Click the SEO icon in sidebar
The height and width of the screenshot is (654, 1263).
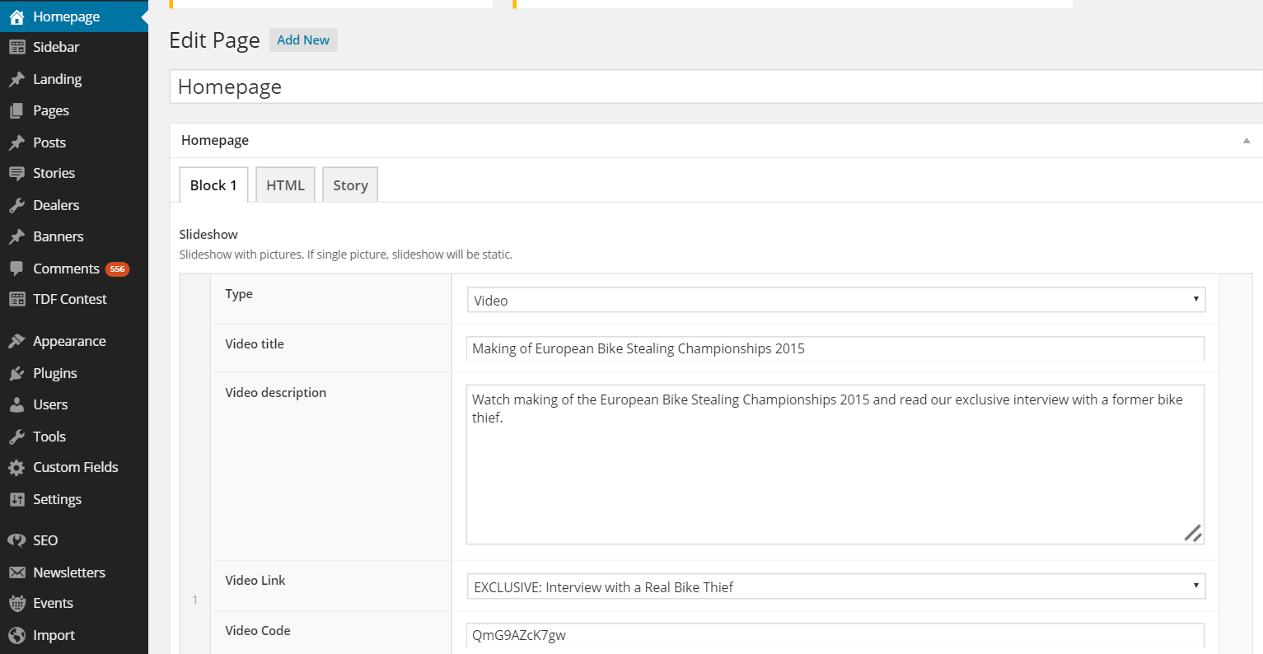click(16, 540)
